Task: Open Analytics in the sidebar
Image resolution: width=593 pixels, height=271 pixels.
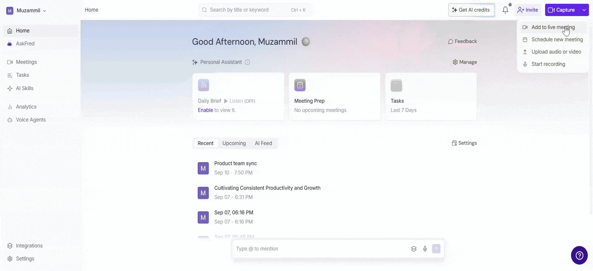Action: [41, 107]
